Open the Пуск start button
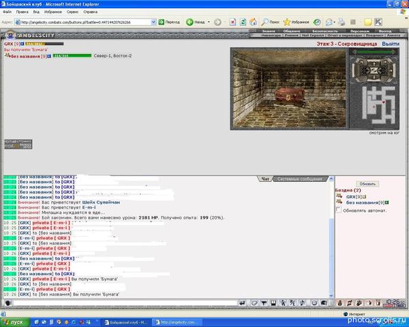This screenshot has width=409, height=327. pos(14,322)
